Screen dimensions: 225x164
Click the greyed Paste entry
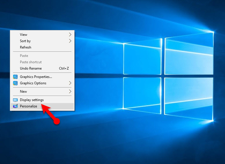[42, 55]
